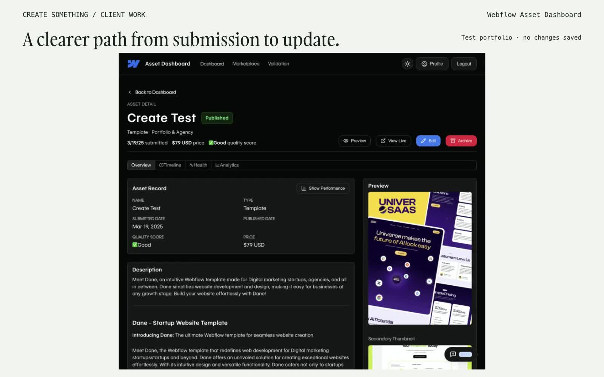
Task: Click the "Mar 19, 2025" submitted date value
Action: click(148, 227)
